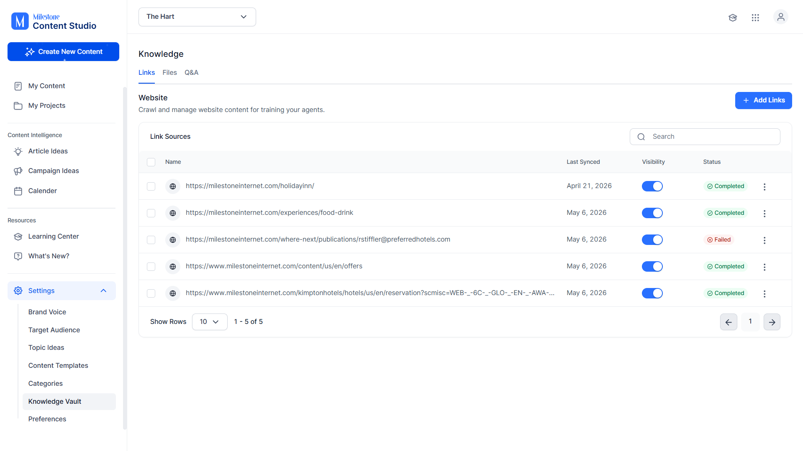Click the Campaign Ideas megaphone icon
This screenshot has height=451, width=803.
coord(18,171)
